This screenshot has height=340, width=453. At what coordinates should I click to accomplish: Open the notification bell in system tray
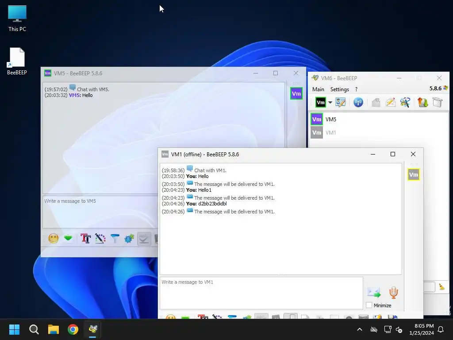pos(441,329)
